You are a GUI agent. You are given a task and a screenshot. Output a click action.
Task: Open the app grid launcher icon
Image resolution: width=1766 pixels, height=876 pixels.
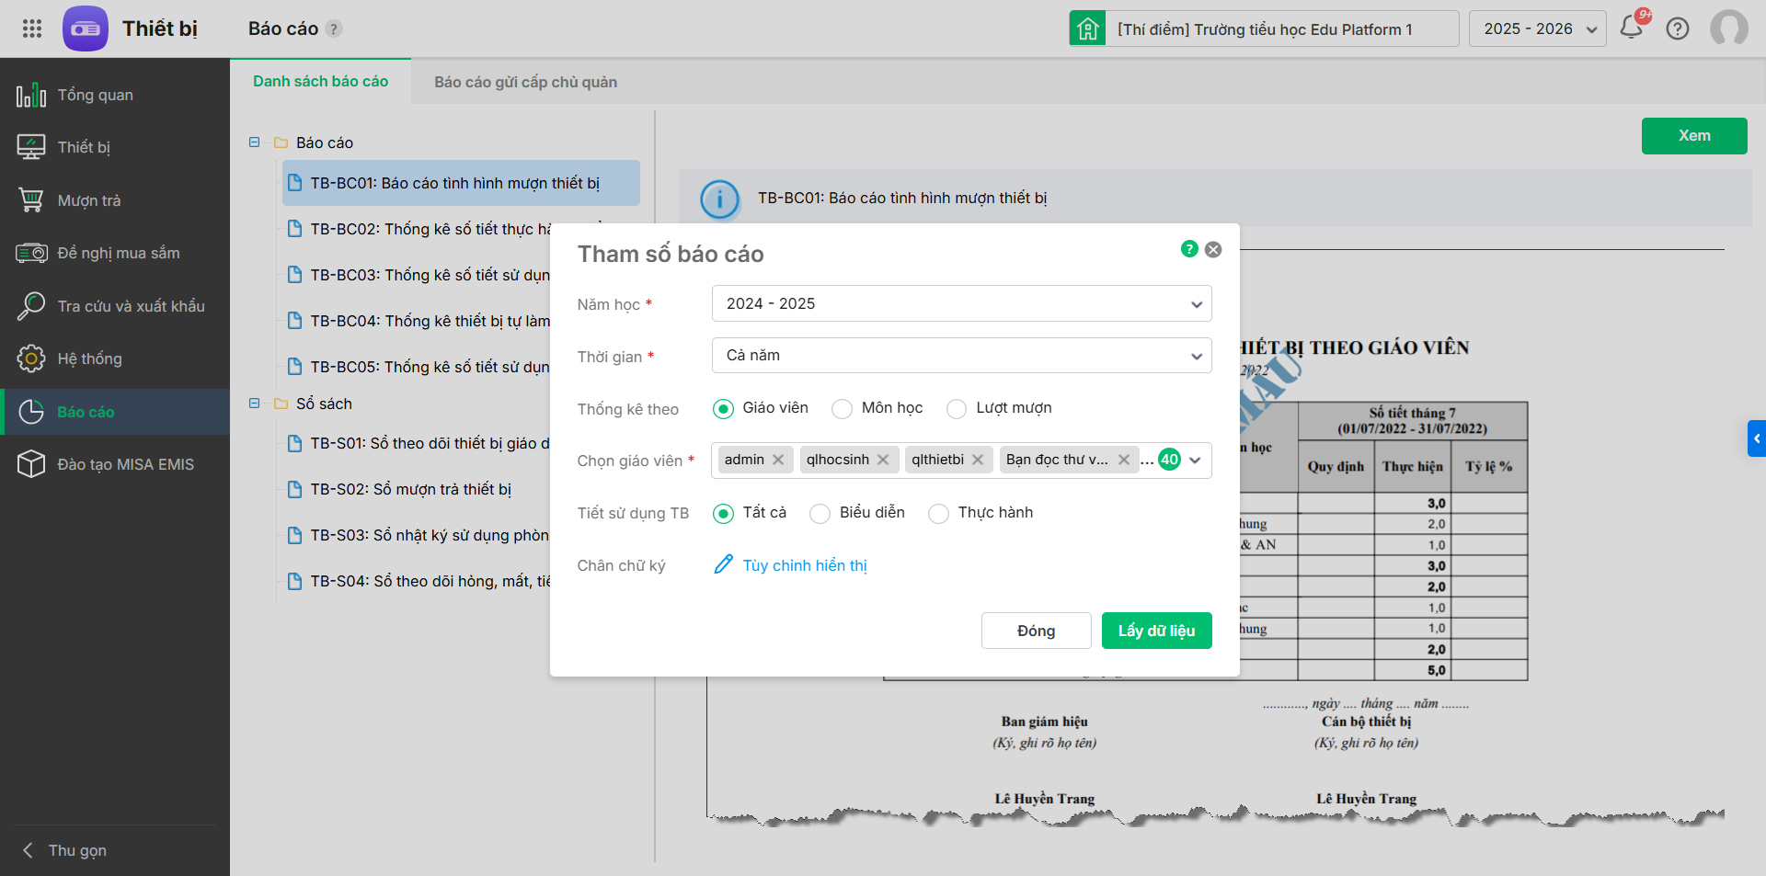[x=32, y=28]
